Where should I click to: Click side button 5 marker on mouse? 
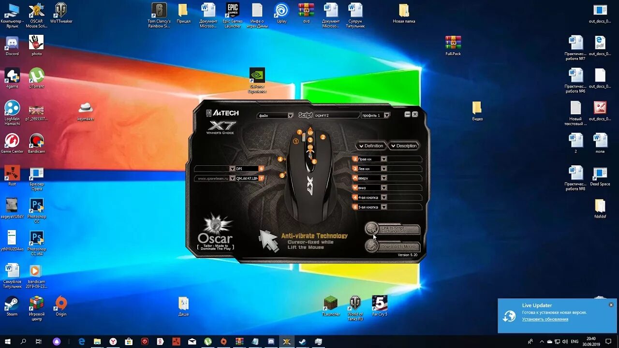click(282, 175)
